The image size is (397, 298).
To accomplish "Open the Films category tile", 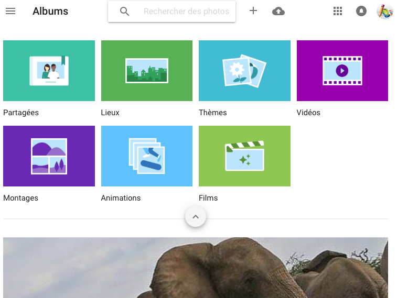I will (244, 156).
